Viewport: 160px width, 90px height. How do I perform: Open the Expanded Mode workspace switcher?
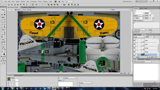tap(128, 1)
